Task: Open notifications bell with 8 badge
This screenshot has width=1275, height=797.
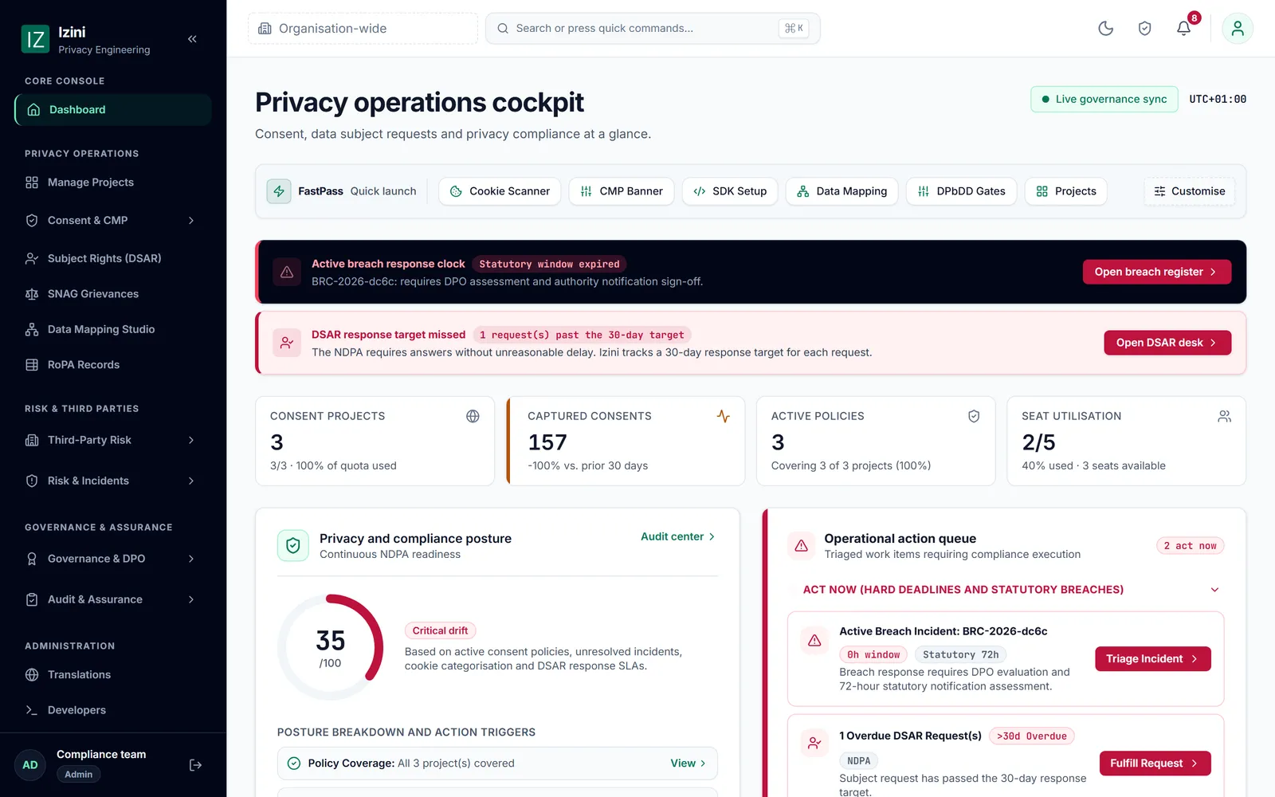Action: [1184, 29]
